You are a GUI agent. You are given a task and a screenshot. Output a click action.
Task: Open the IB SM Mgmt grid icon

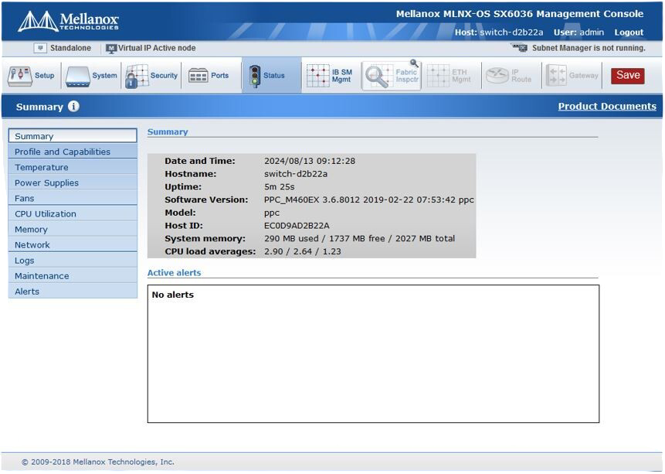(318, 76)
